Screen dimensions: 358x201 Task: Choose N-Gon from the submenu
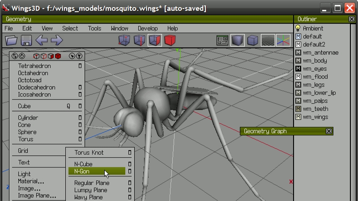pyautogui.click(x=83, y=171)
